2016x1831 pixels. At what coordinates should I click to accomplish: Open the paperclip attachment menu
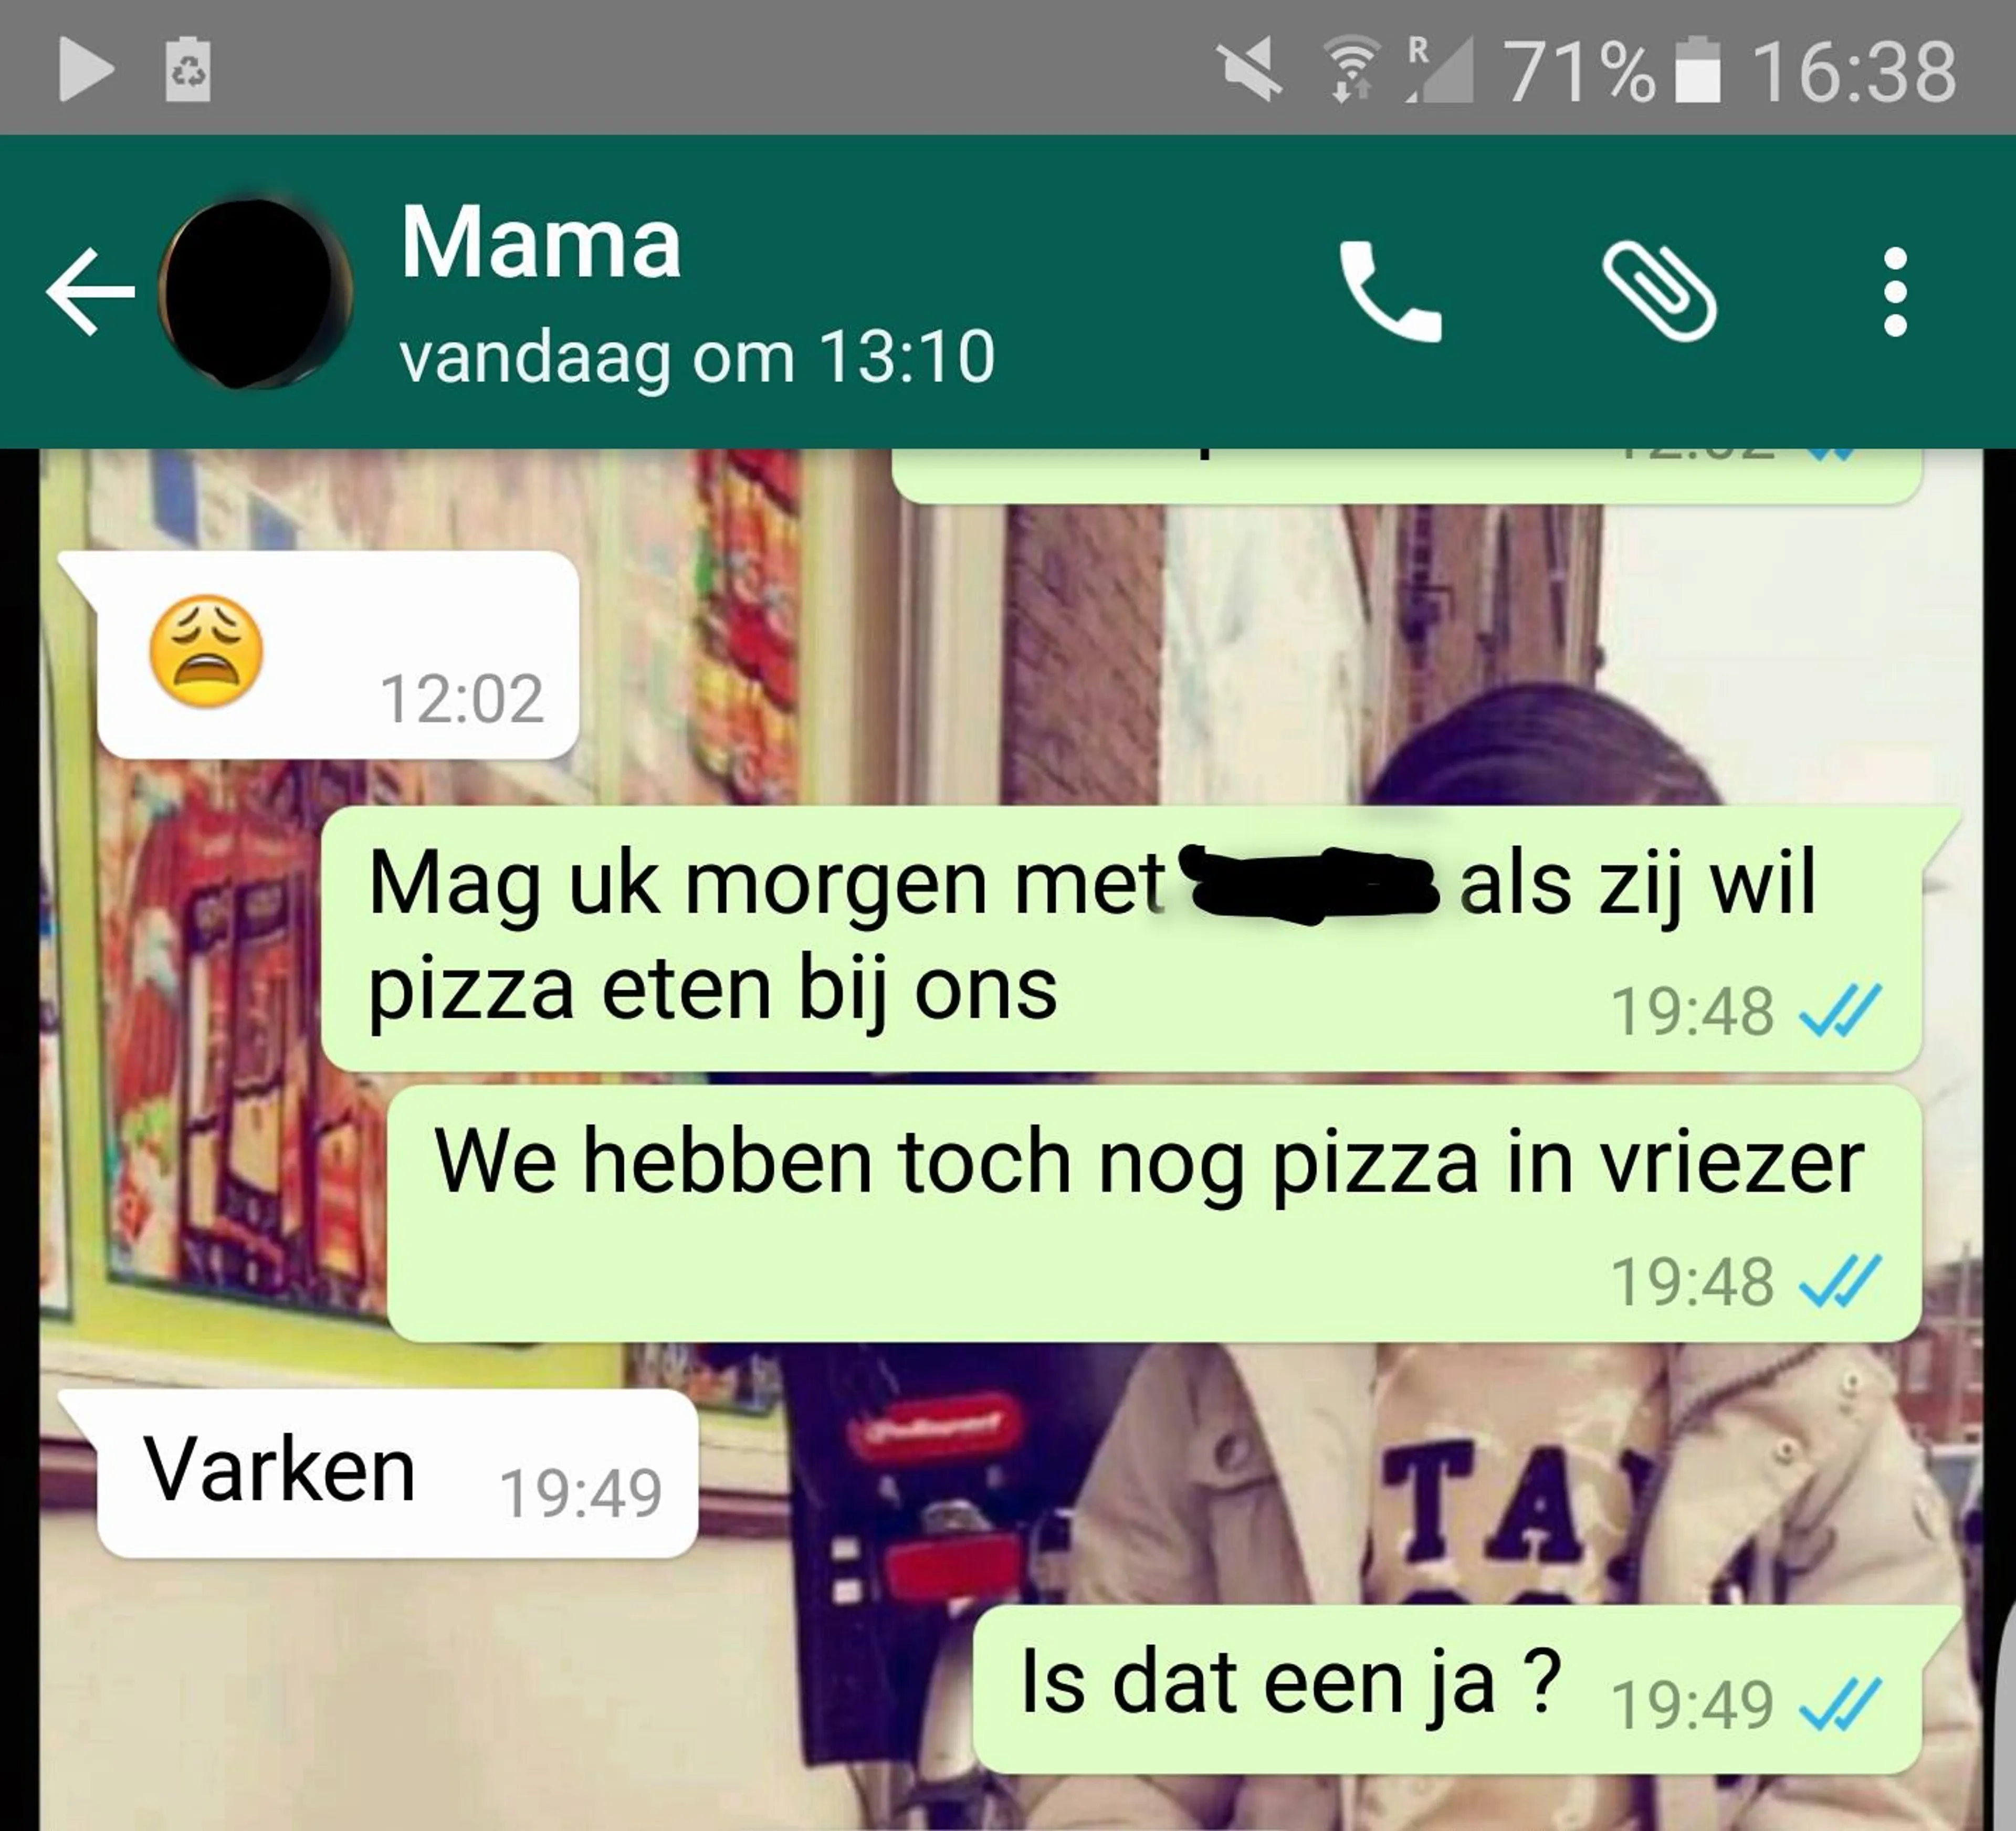(1659, 291)
